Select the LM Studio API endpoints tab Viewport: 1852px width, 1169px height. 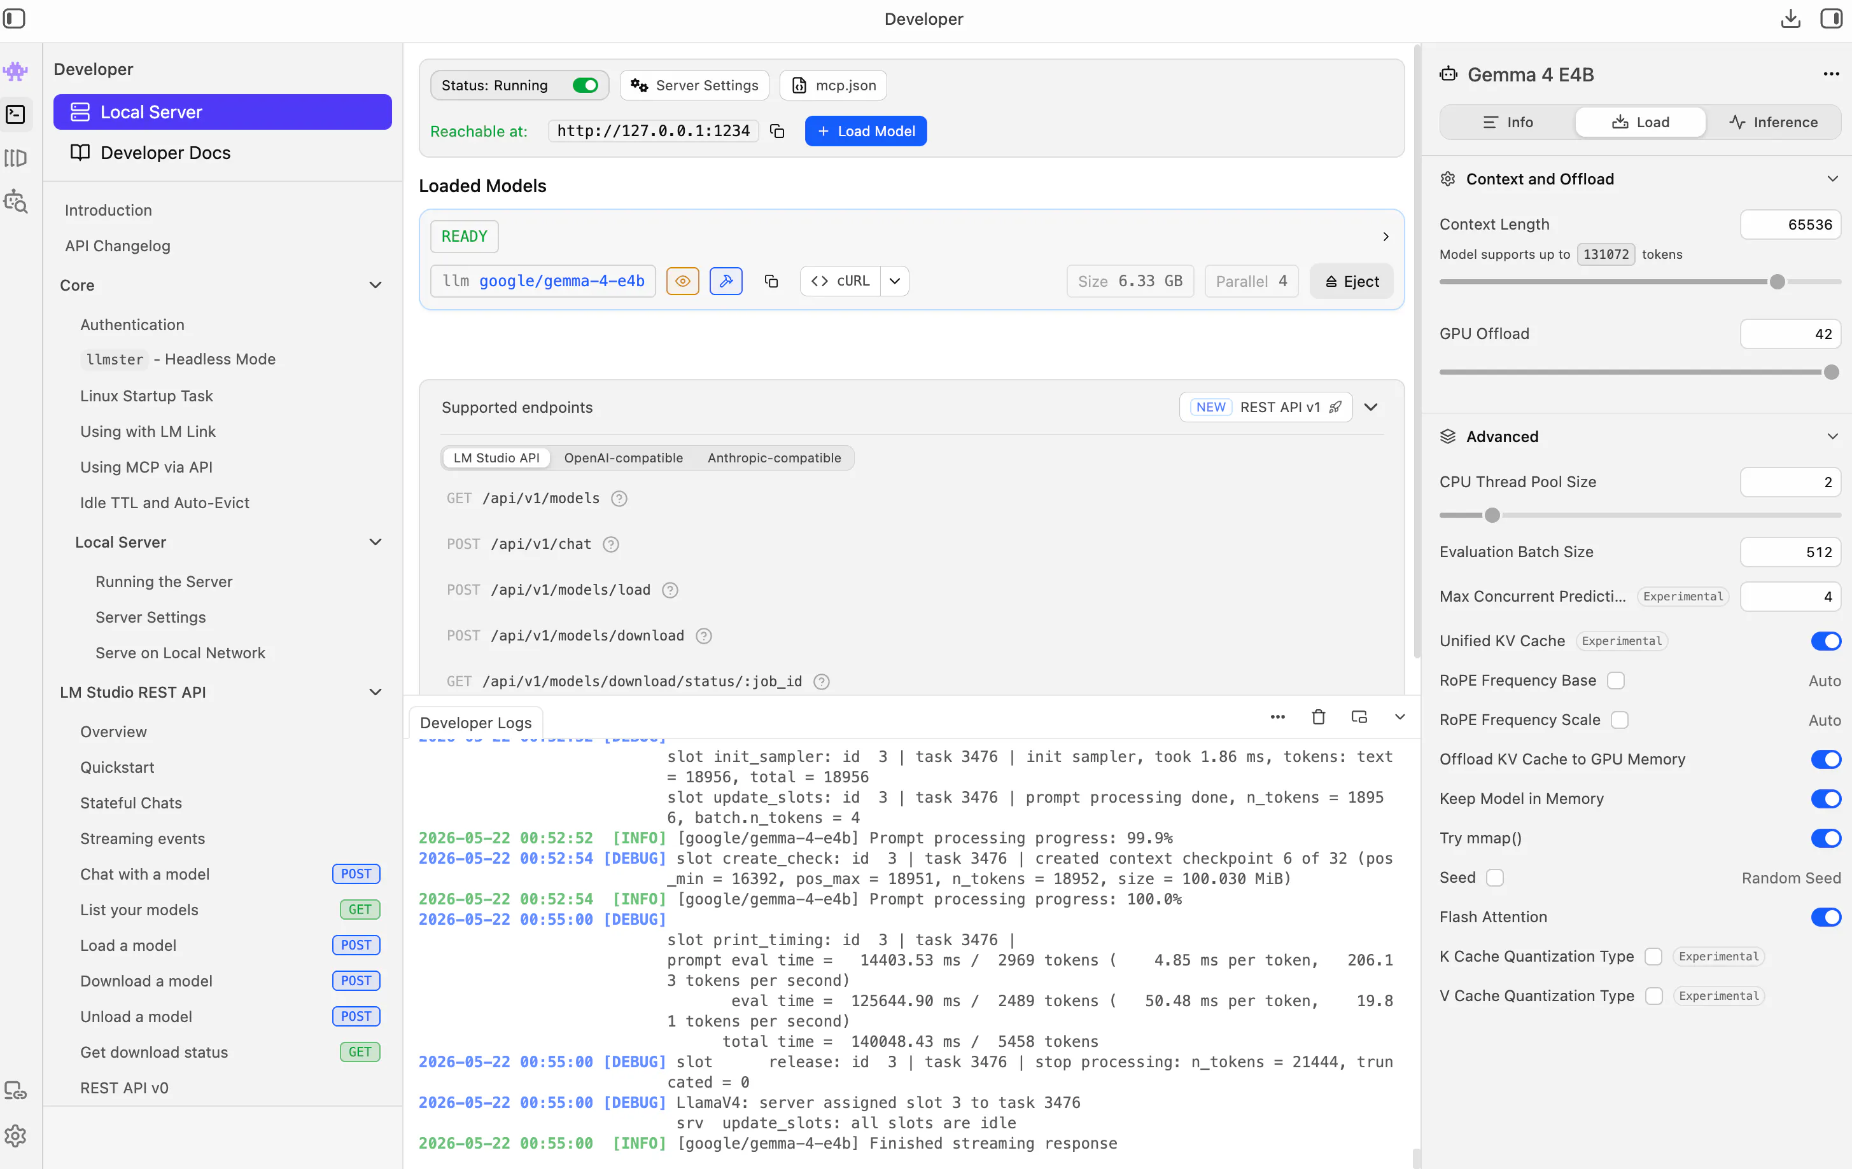(x=496, y=458)
